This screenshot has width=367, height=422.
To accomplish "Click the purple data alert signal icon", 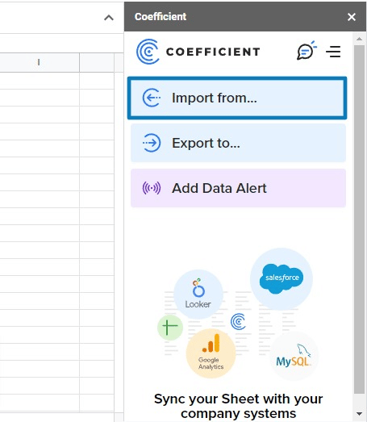I will click(x=152, y=188).
